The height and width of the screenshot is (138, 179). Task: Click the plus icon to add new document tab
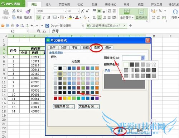(130, 26)
